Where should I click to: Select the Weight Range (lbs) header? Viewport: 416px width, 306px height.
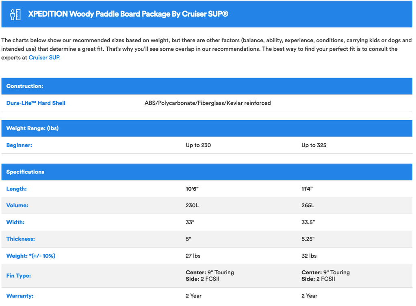32,128
